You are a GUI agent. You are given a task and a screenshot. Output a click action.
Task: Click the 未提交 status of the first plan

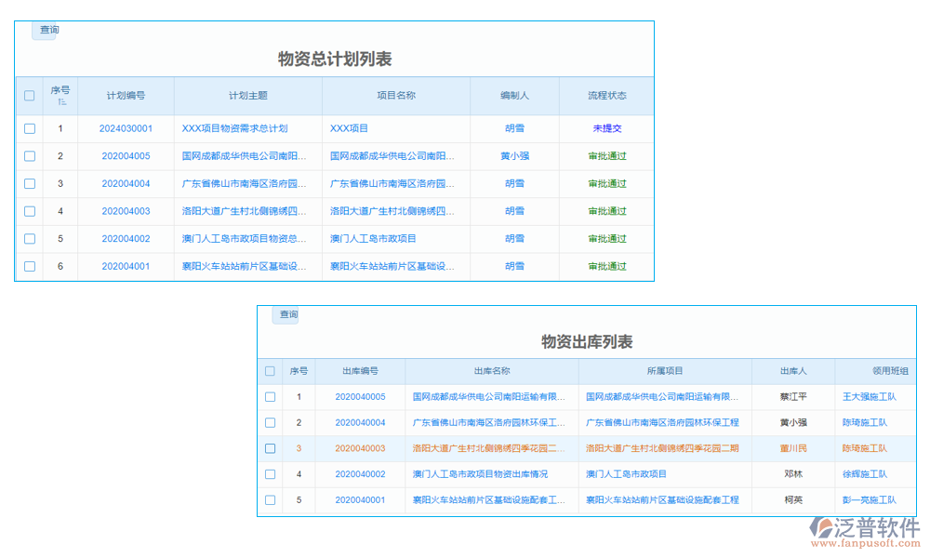(608, 128)
